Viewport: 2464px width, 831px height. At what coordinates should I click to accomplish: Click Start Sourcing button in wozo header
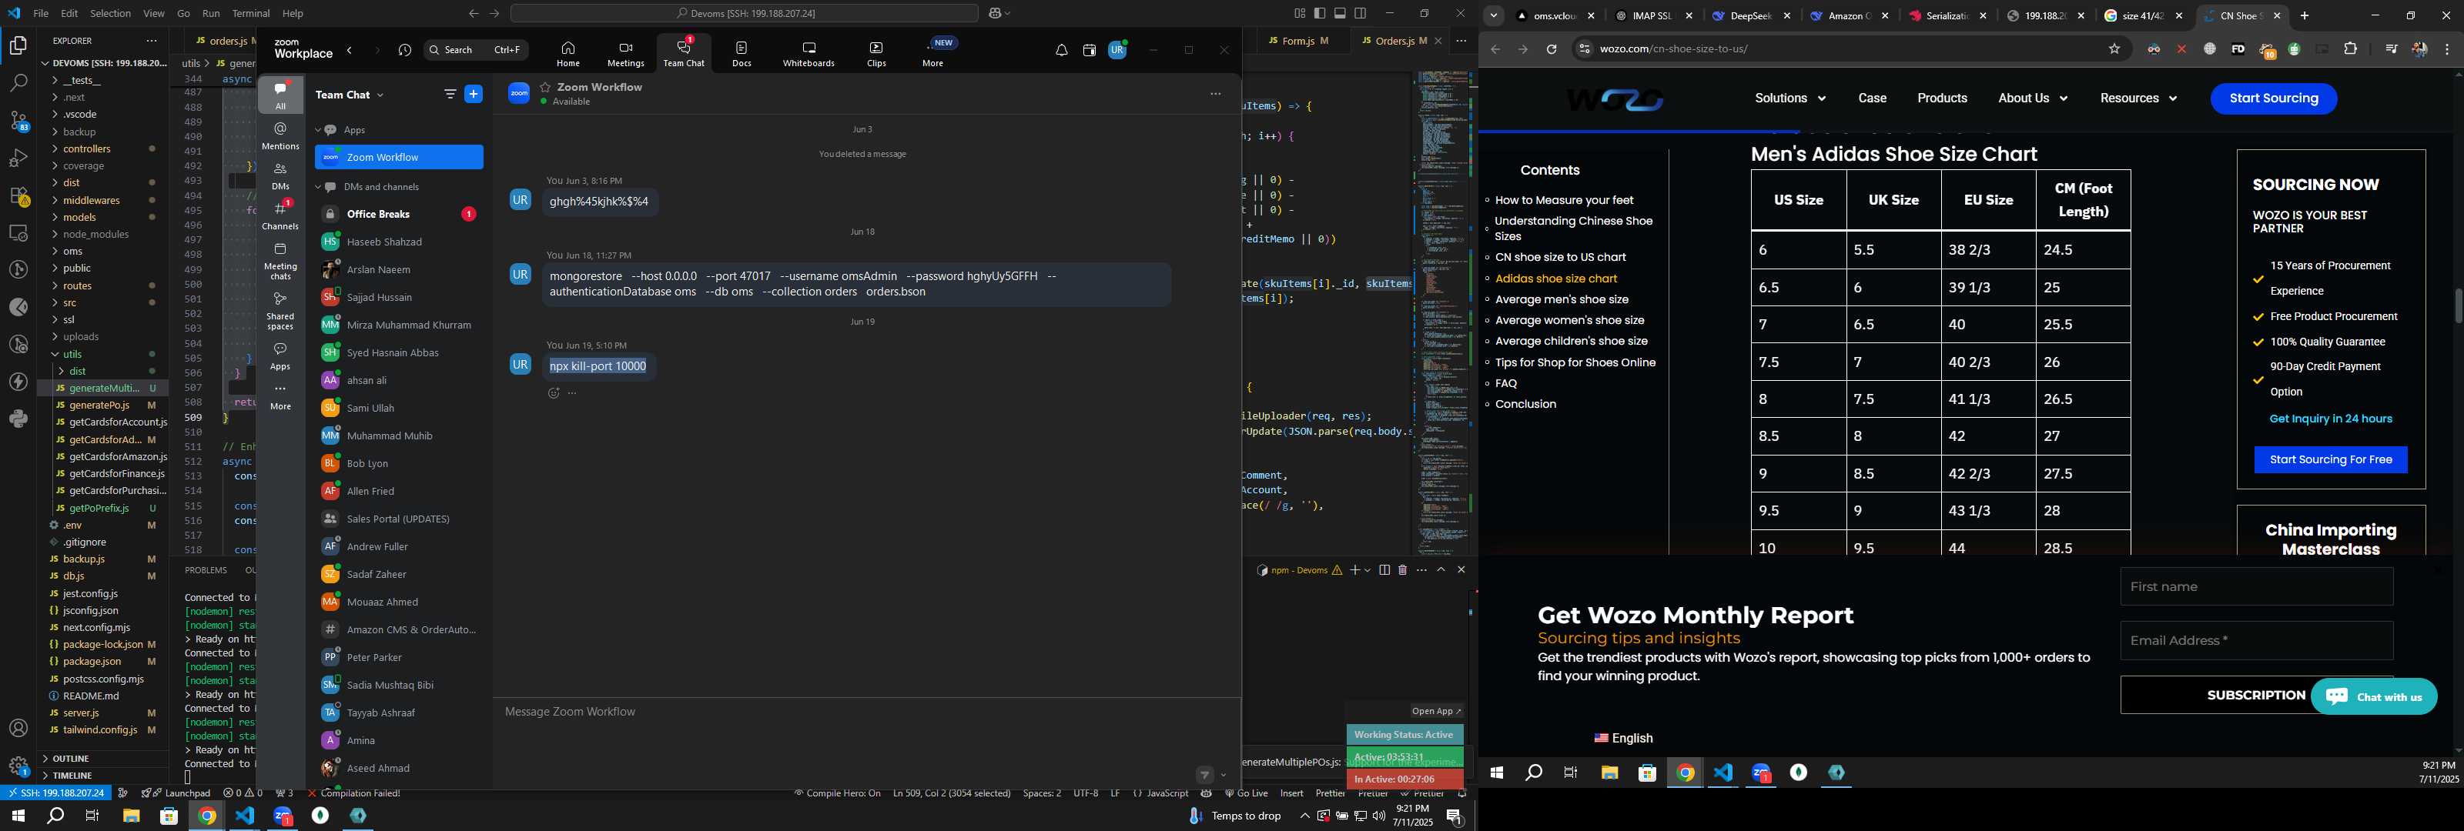[2273, 98]
